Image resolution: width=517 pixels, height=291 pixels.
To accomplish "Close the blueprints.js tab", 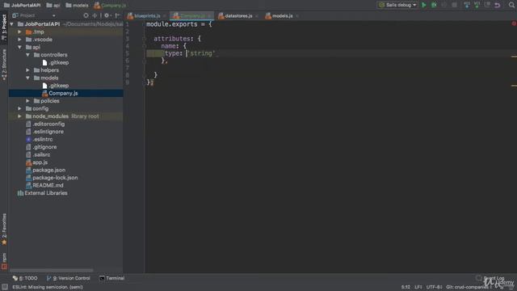I will (164, 16).
